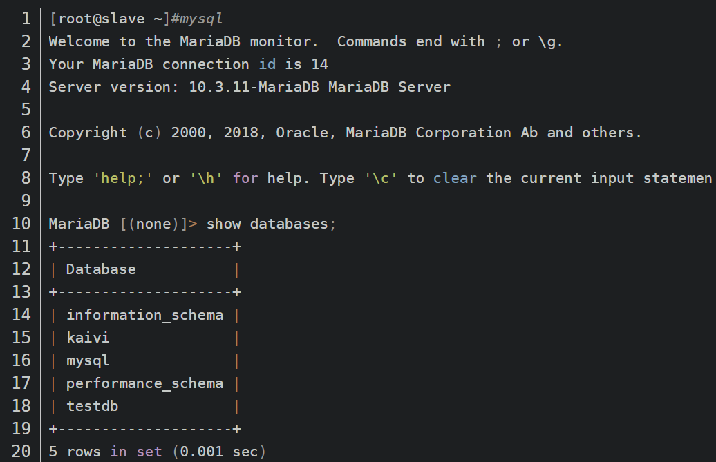The width and height of the screenshot is (716, 462).
Task: Select line number 4 in the gutter
Action: click(x=26, y=87)
